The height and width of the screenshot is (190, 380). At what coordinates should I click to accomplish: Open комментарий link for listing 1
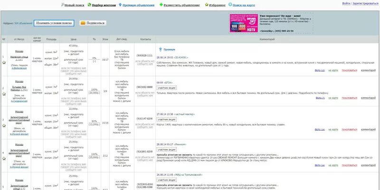pos(369,70)
